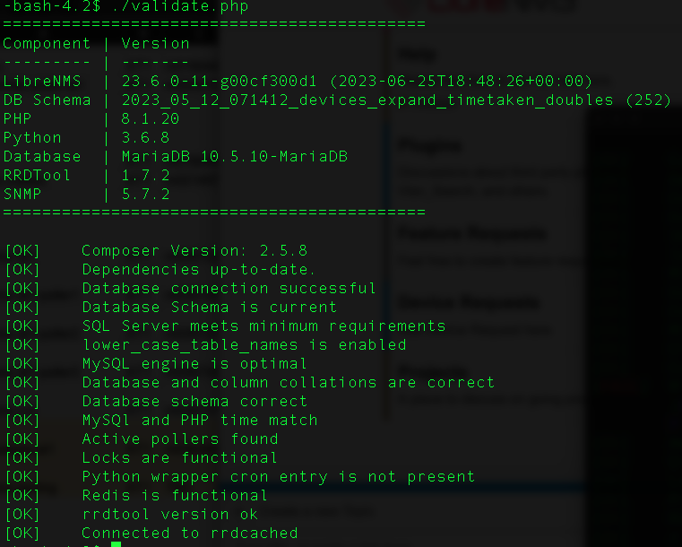
Task: Click the Composer Version: 2.5.8 line
Action: pyautogui.click(x=194, y=250)
